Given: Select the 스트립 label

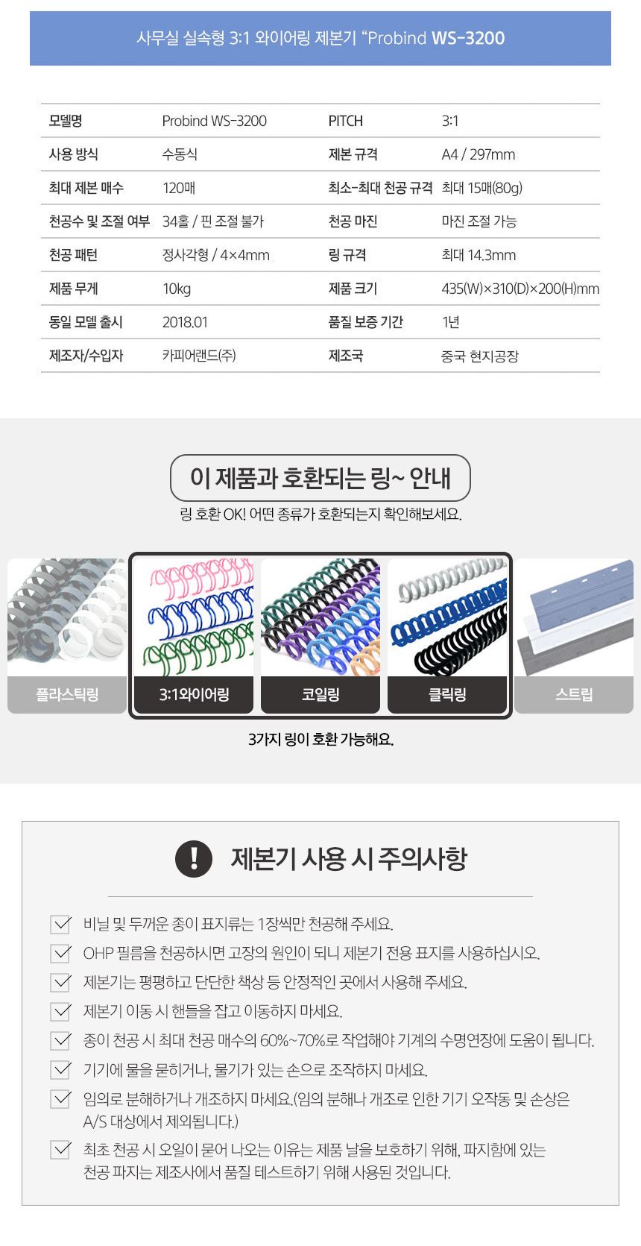Looking at the screenshot, I should pos(574,695).
